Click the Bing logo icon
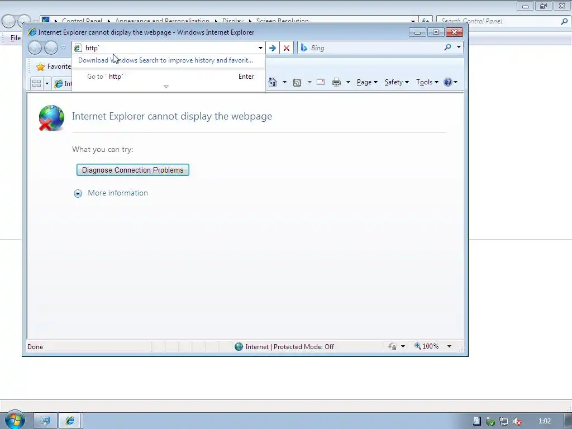This screenshot has height=429, width=572. point(303,47)
